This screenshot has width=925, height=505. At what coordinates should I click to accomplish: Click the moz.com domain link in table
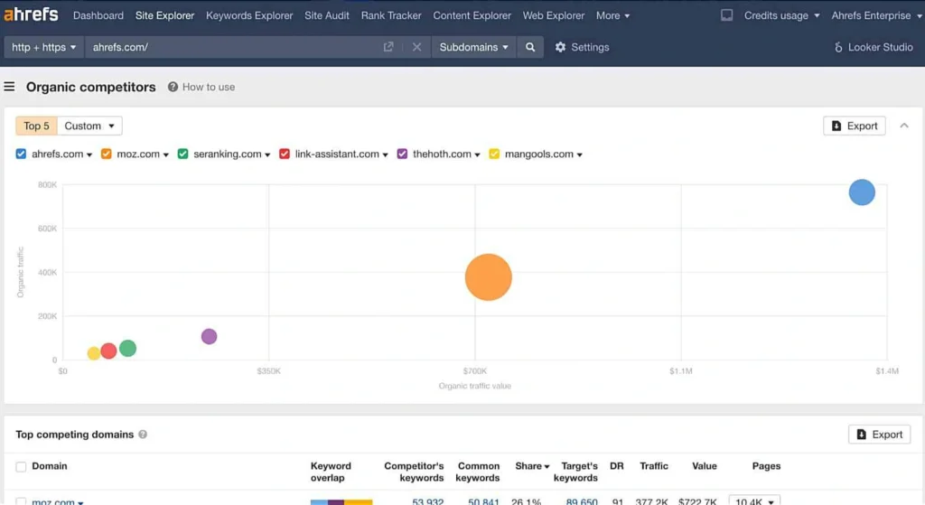coord(53,501)
